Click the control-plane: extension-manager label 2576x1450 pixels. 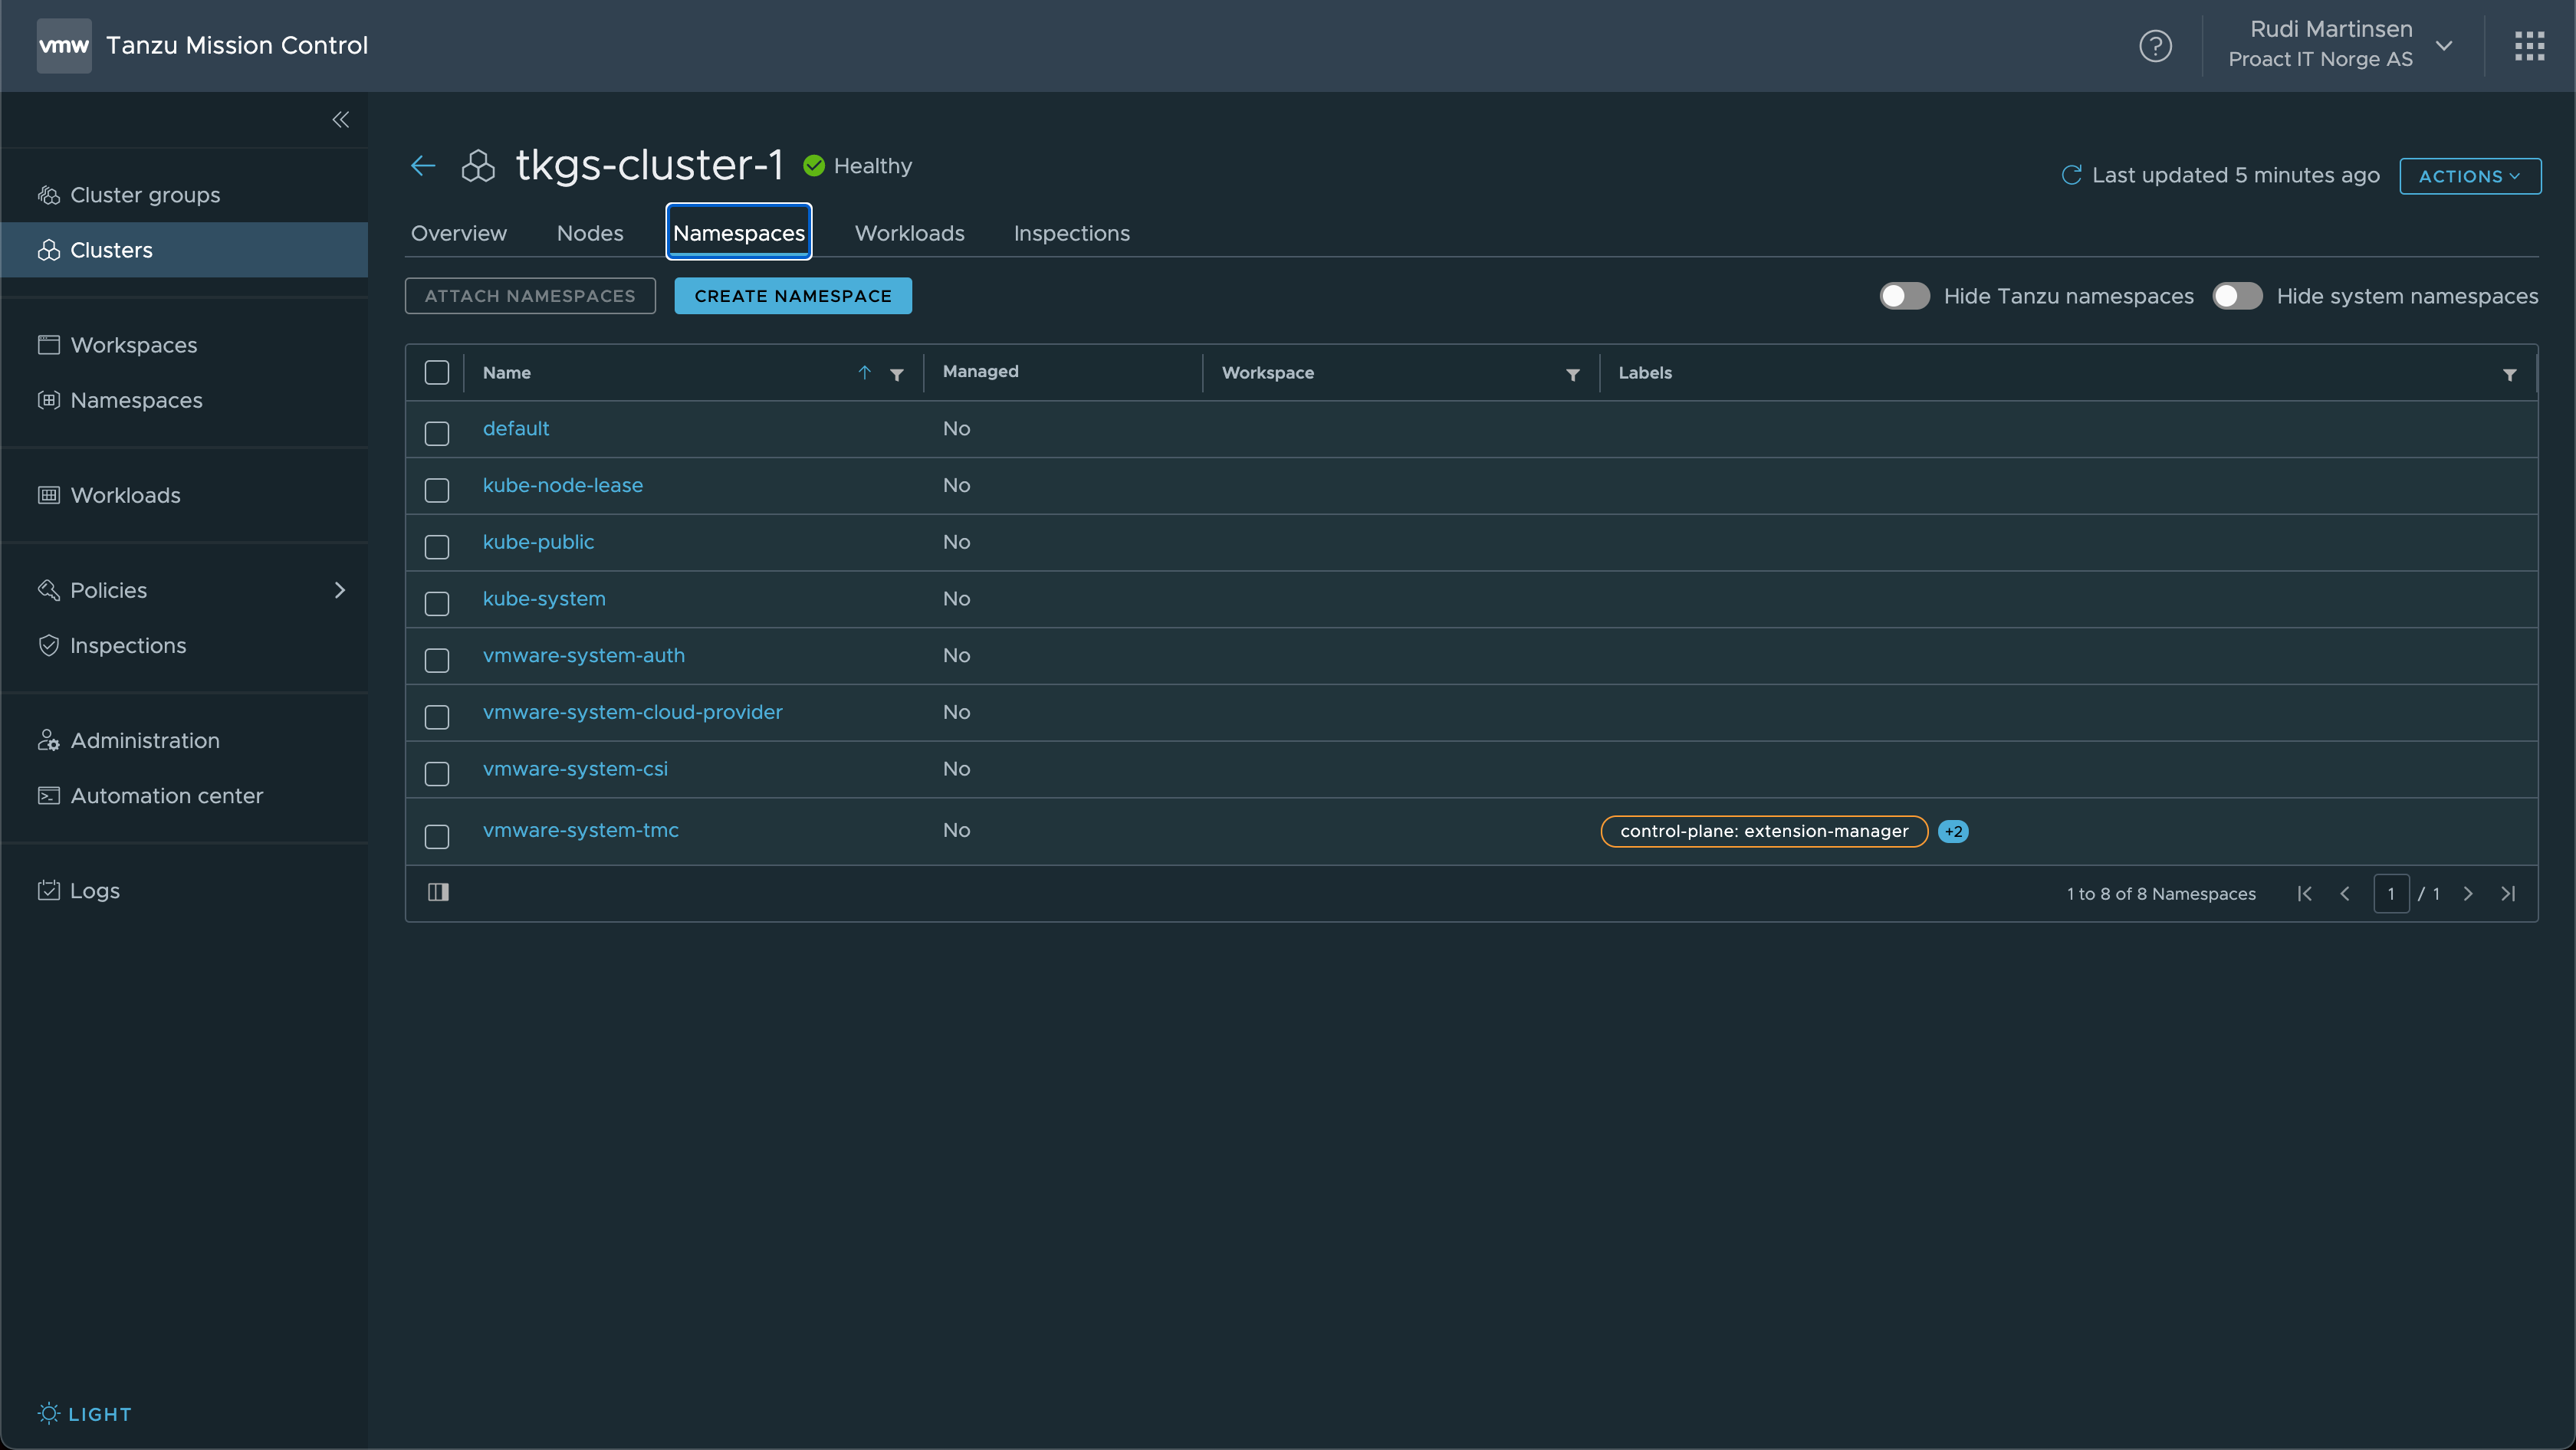coord(1764,832)
